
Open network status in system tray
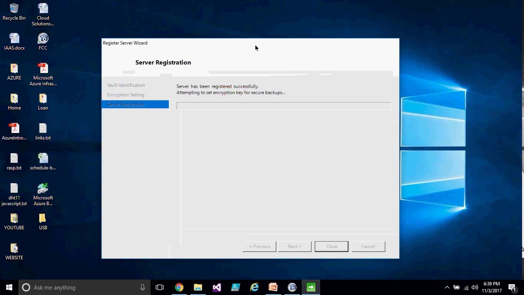(x=466, y=287)
